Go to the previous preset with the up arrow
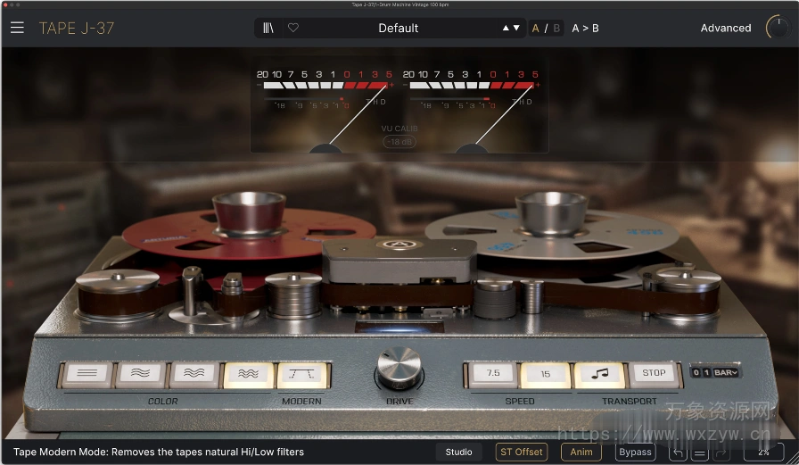 (x=506, y=28)
